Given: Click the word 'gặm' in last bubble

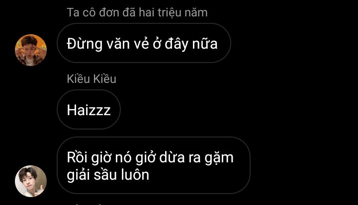Looking at the screenshot, I should (219, 158).
